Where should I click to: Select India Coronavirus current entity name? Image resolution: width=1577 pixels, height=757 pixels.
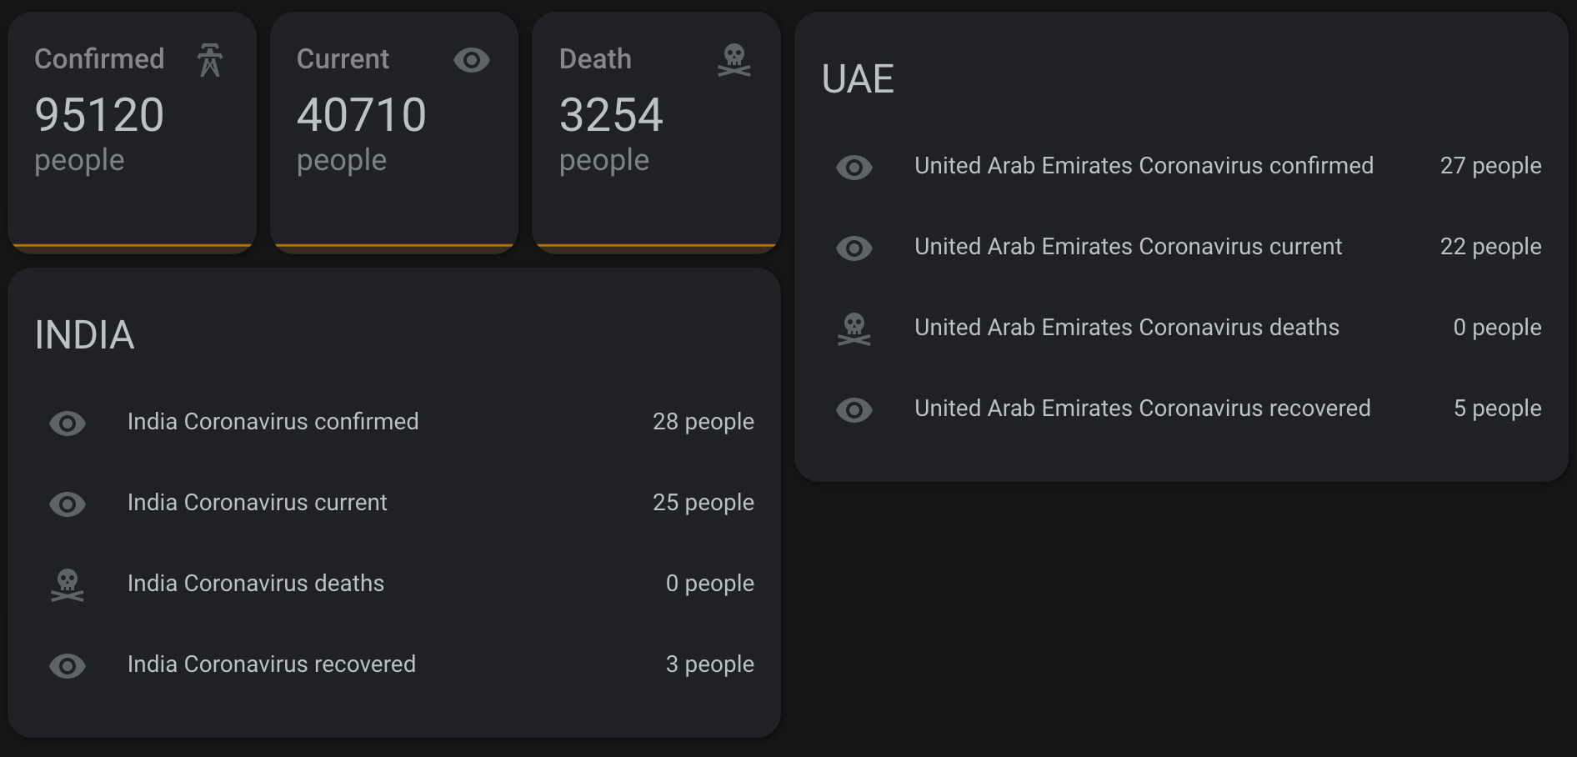(x=257, y=503)
